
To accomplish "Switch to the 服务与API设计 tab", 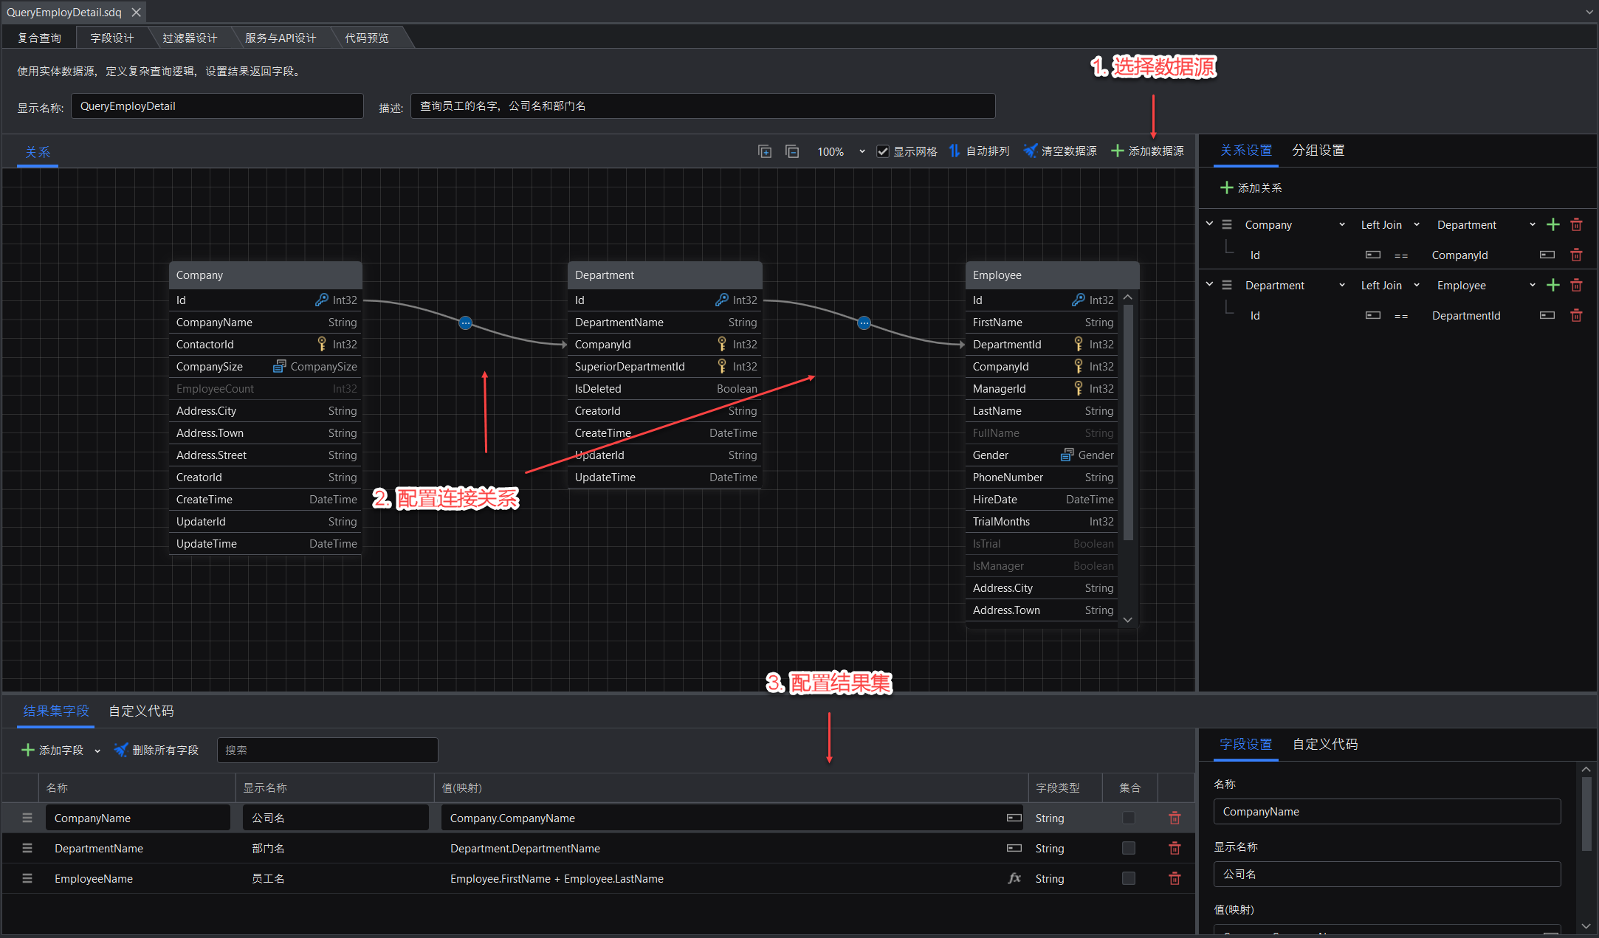I will (281, 38).
